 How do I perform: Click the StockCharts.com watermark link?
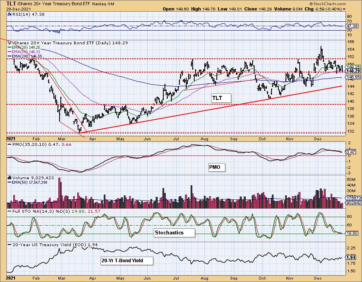[327, 4]
